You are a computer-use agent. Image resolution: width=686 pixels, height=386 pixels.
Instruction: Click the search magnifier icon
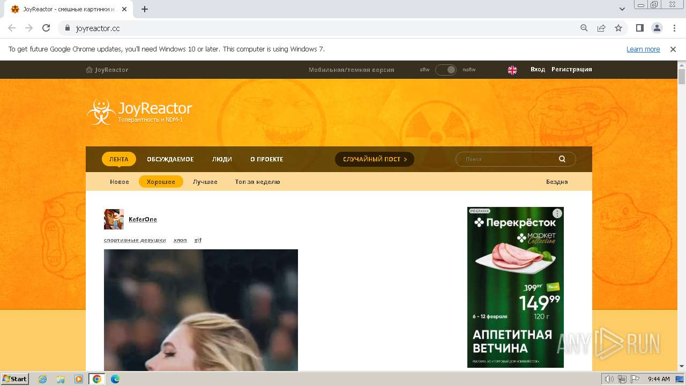pos(562,159)
